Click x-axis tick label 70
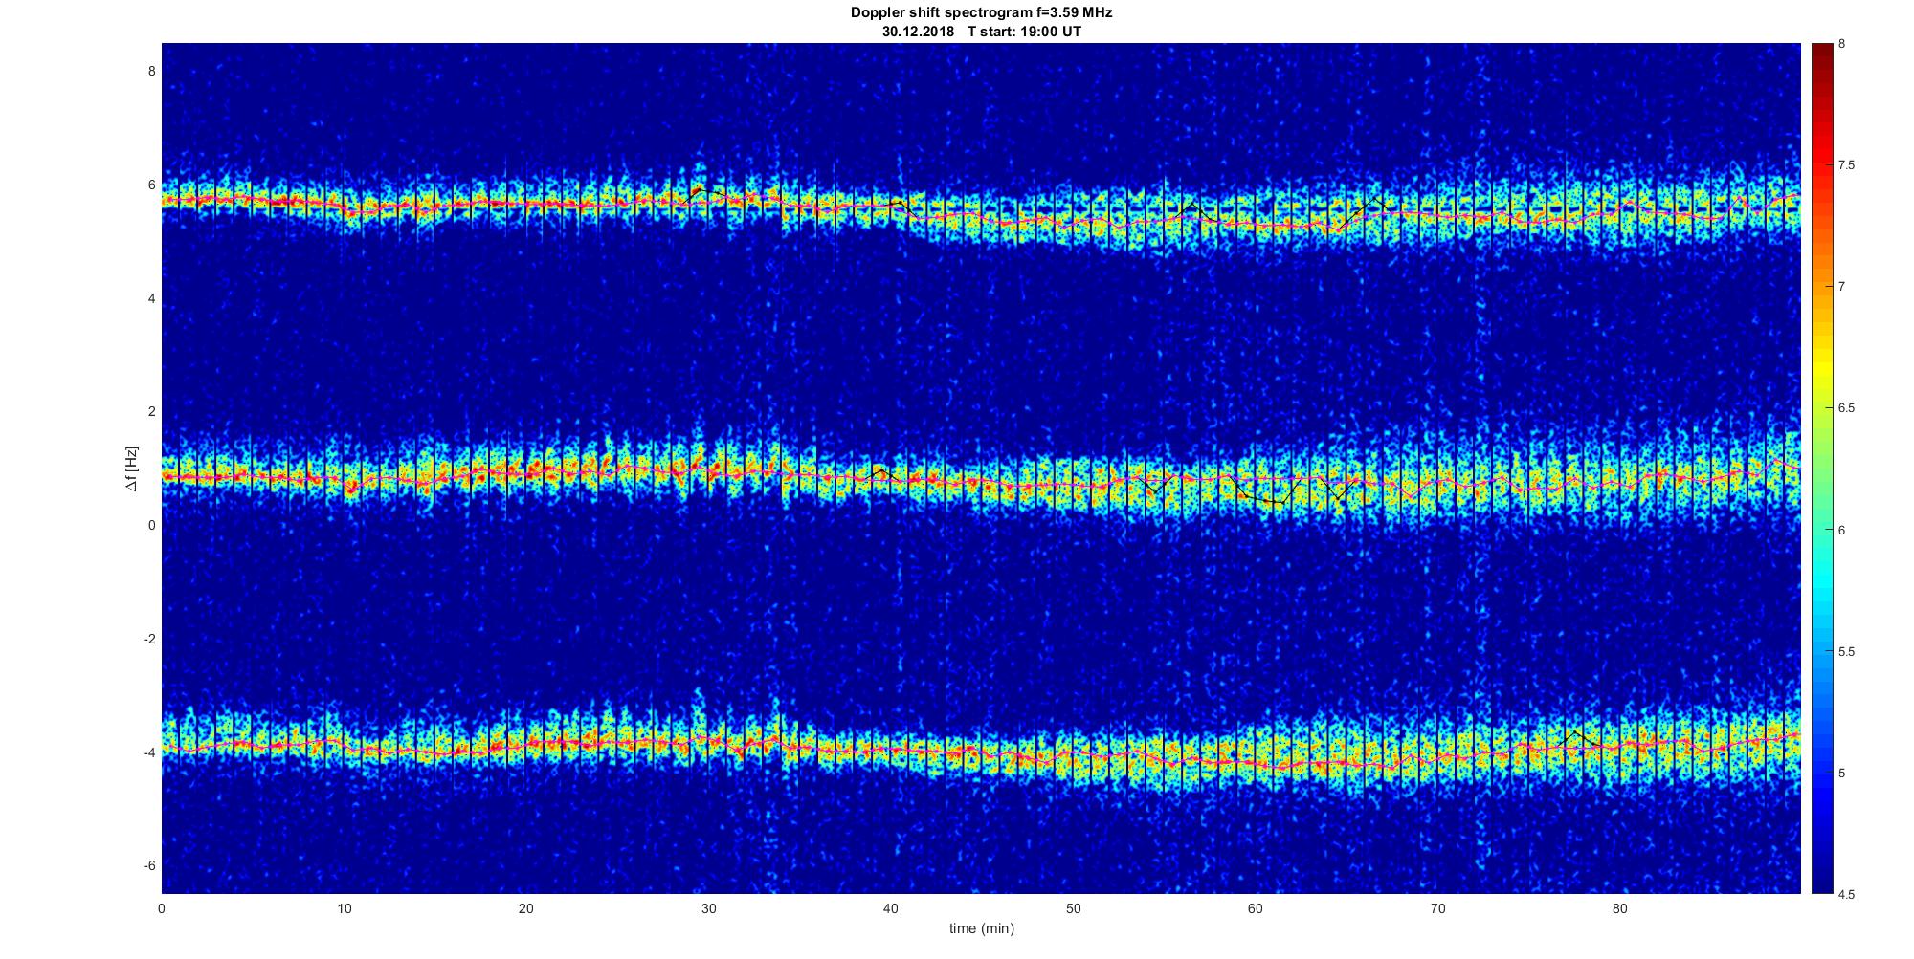Screen dimensions: 1914x959 (1437, 907)
